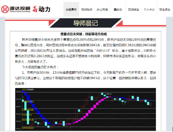173x132 pixels.
Task: Go to the 研之有理 section
Action: (x=102, y=9)
